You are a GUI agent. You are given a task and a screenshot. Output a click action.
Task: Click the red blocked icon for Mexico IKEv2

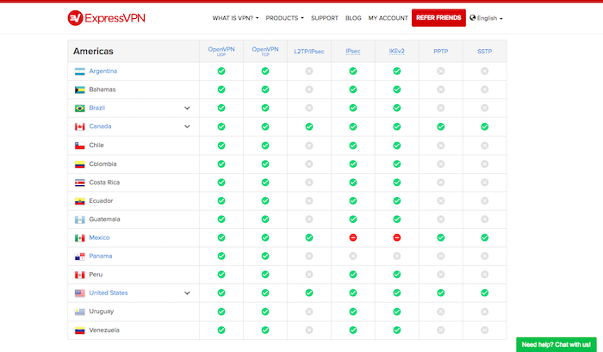tap(396, 238)
